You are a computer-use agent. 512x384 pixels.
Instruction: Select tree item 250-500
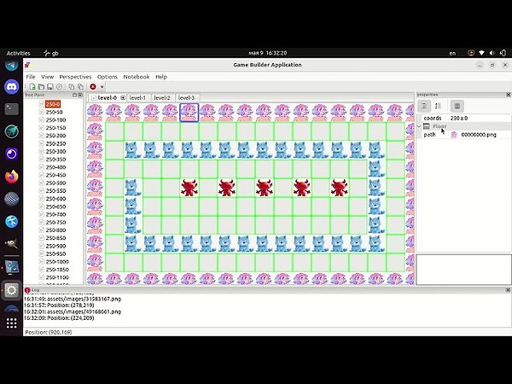55,183
